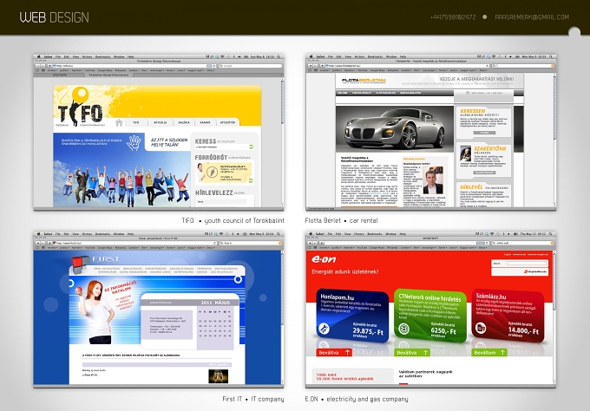This screenshot has height=411, width=590.
Task: Open the File menu in the TIFO window
Action: coord(58,56)
